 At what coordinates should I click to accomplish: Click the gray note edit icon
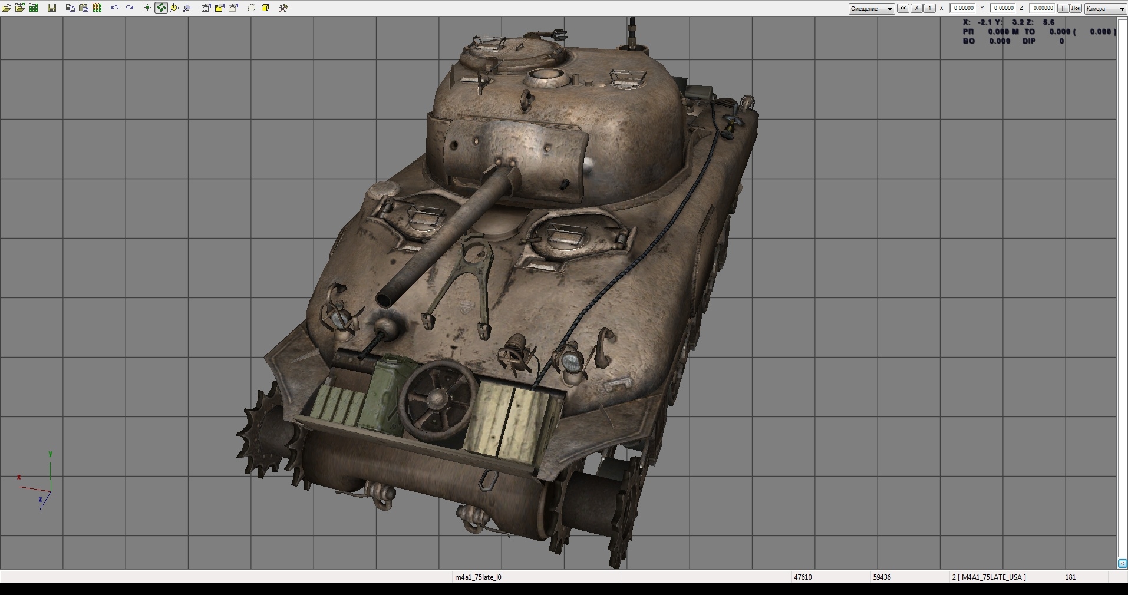[233, 8]
